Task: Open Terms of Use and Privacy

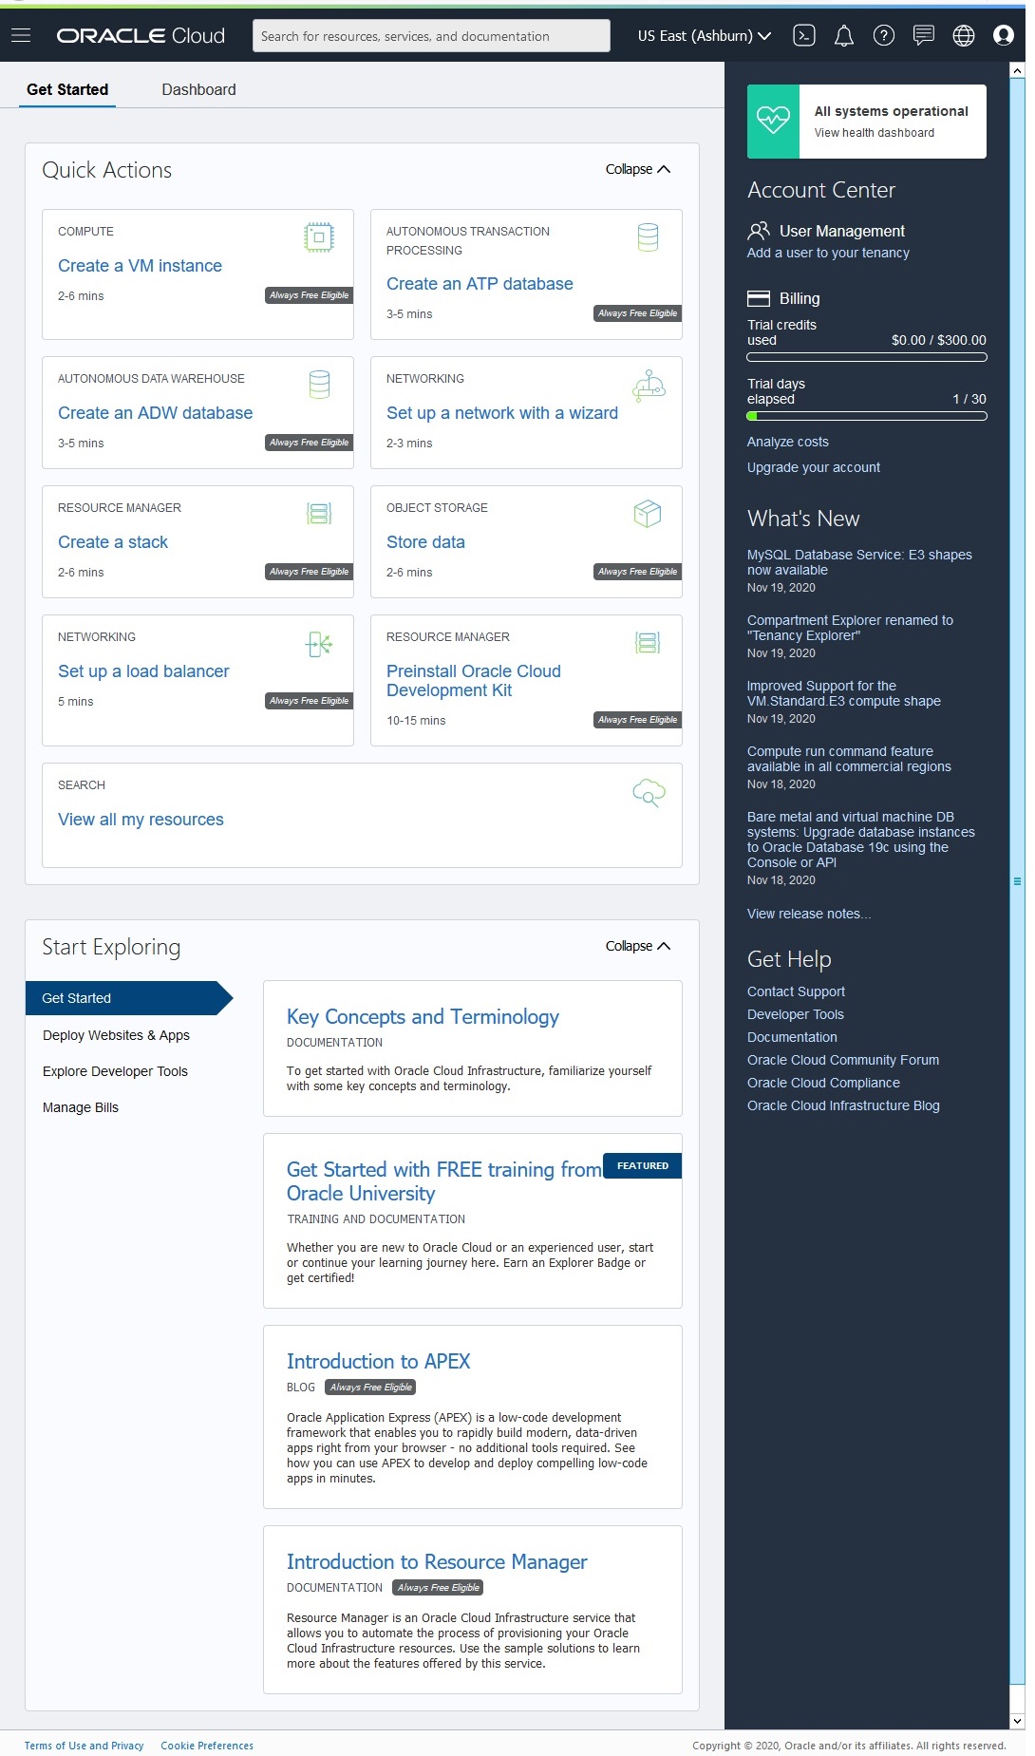Action: [x=84, y=1746]
